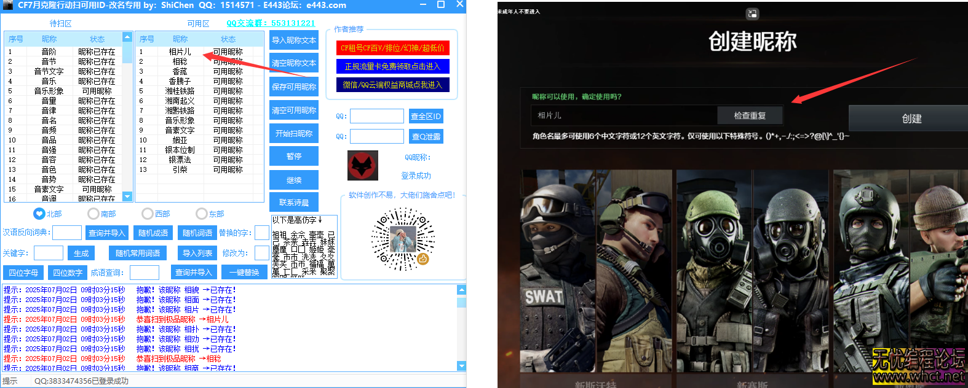968x388 pixels.
Task: Select the 北部 region radio button
Action: [x=39, y=214]
